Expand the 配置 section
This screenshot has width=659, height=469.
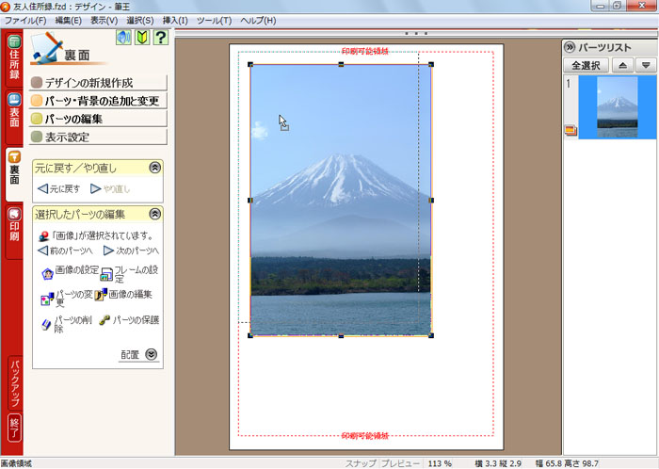(151, 355)
